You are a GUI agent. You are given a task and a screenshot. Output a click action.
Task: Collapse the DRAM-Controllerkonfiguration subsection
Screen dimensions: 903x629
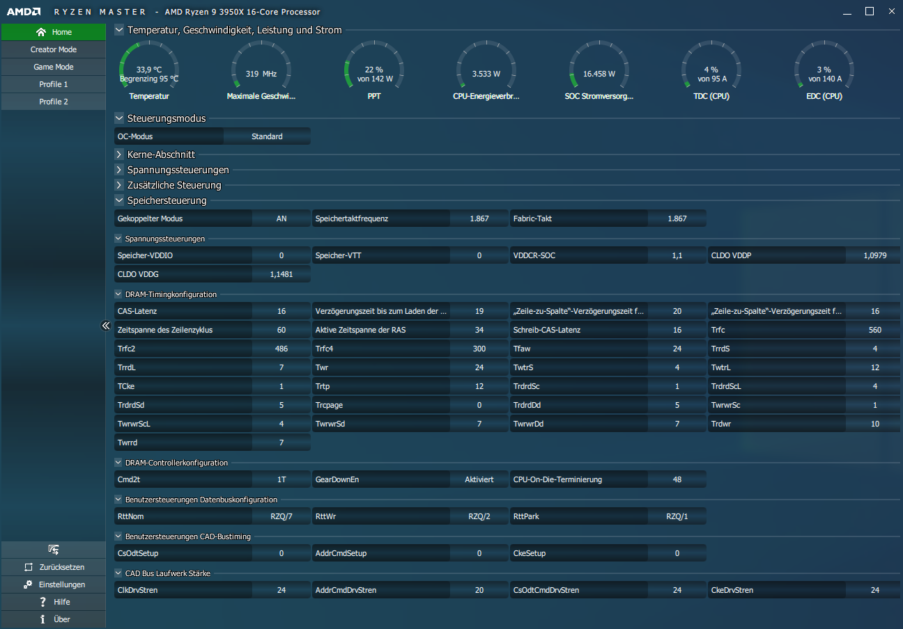[118, 463]
